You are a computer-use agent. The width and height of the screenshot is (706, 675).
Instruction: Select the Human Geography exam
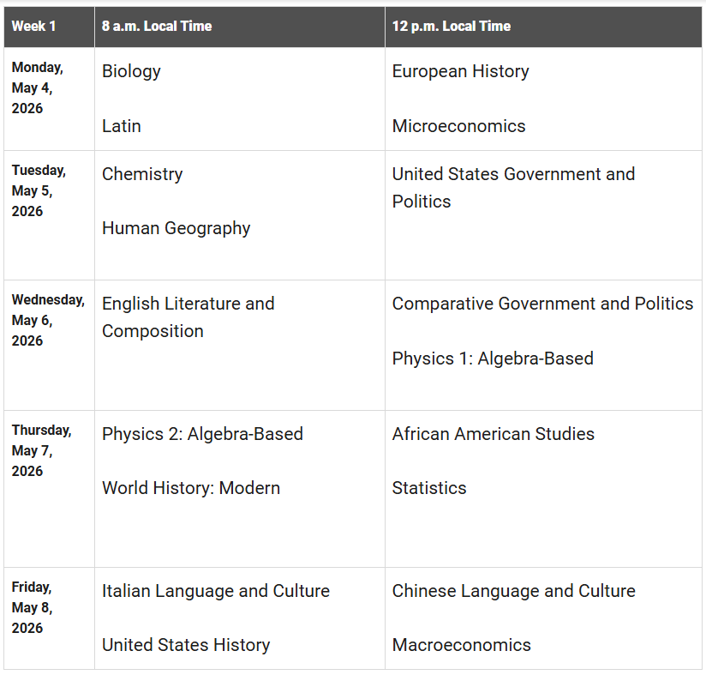pyautogui.click(x=176, y=228)
